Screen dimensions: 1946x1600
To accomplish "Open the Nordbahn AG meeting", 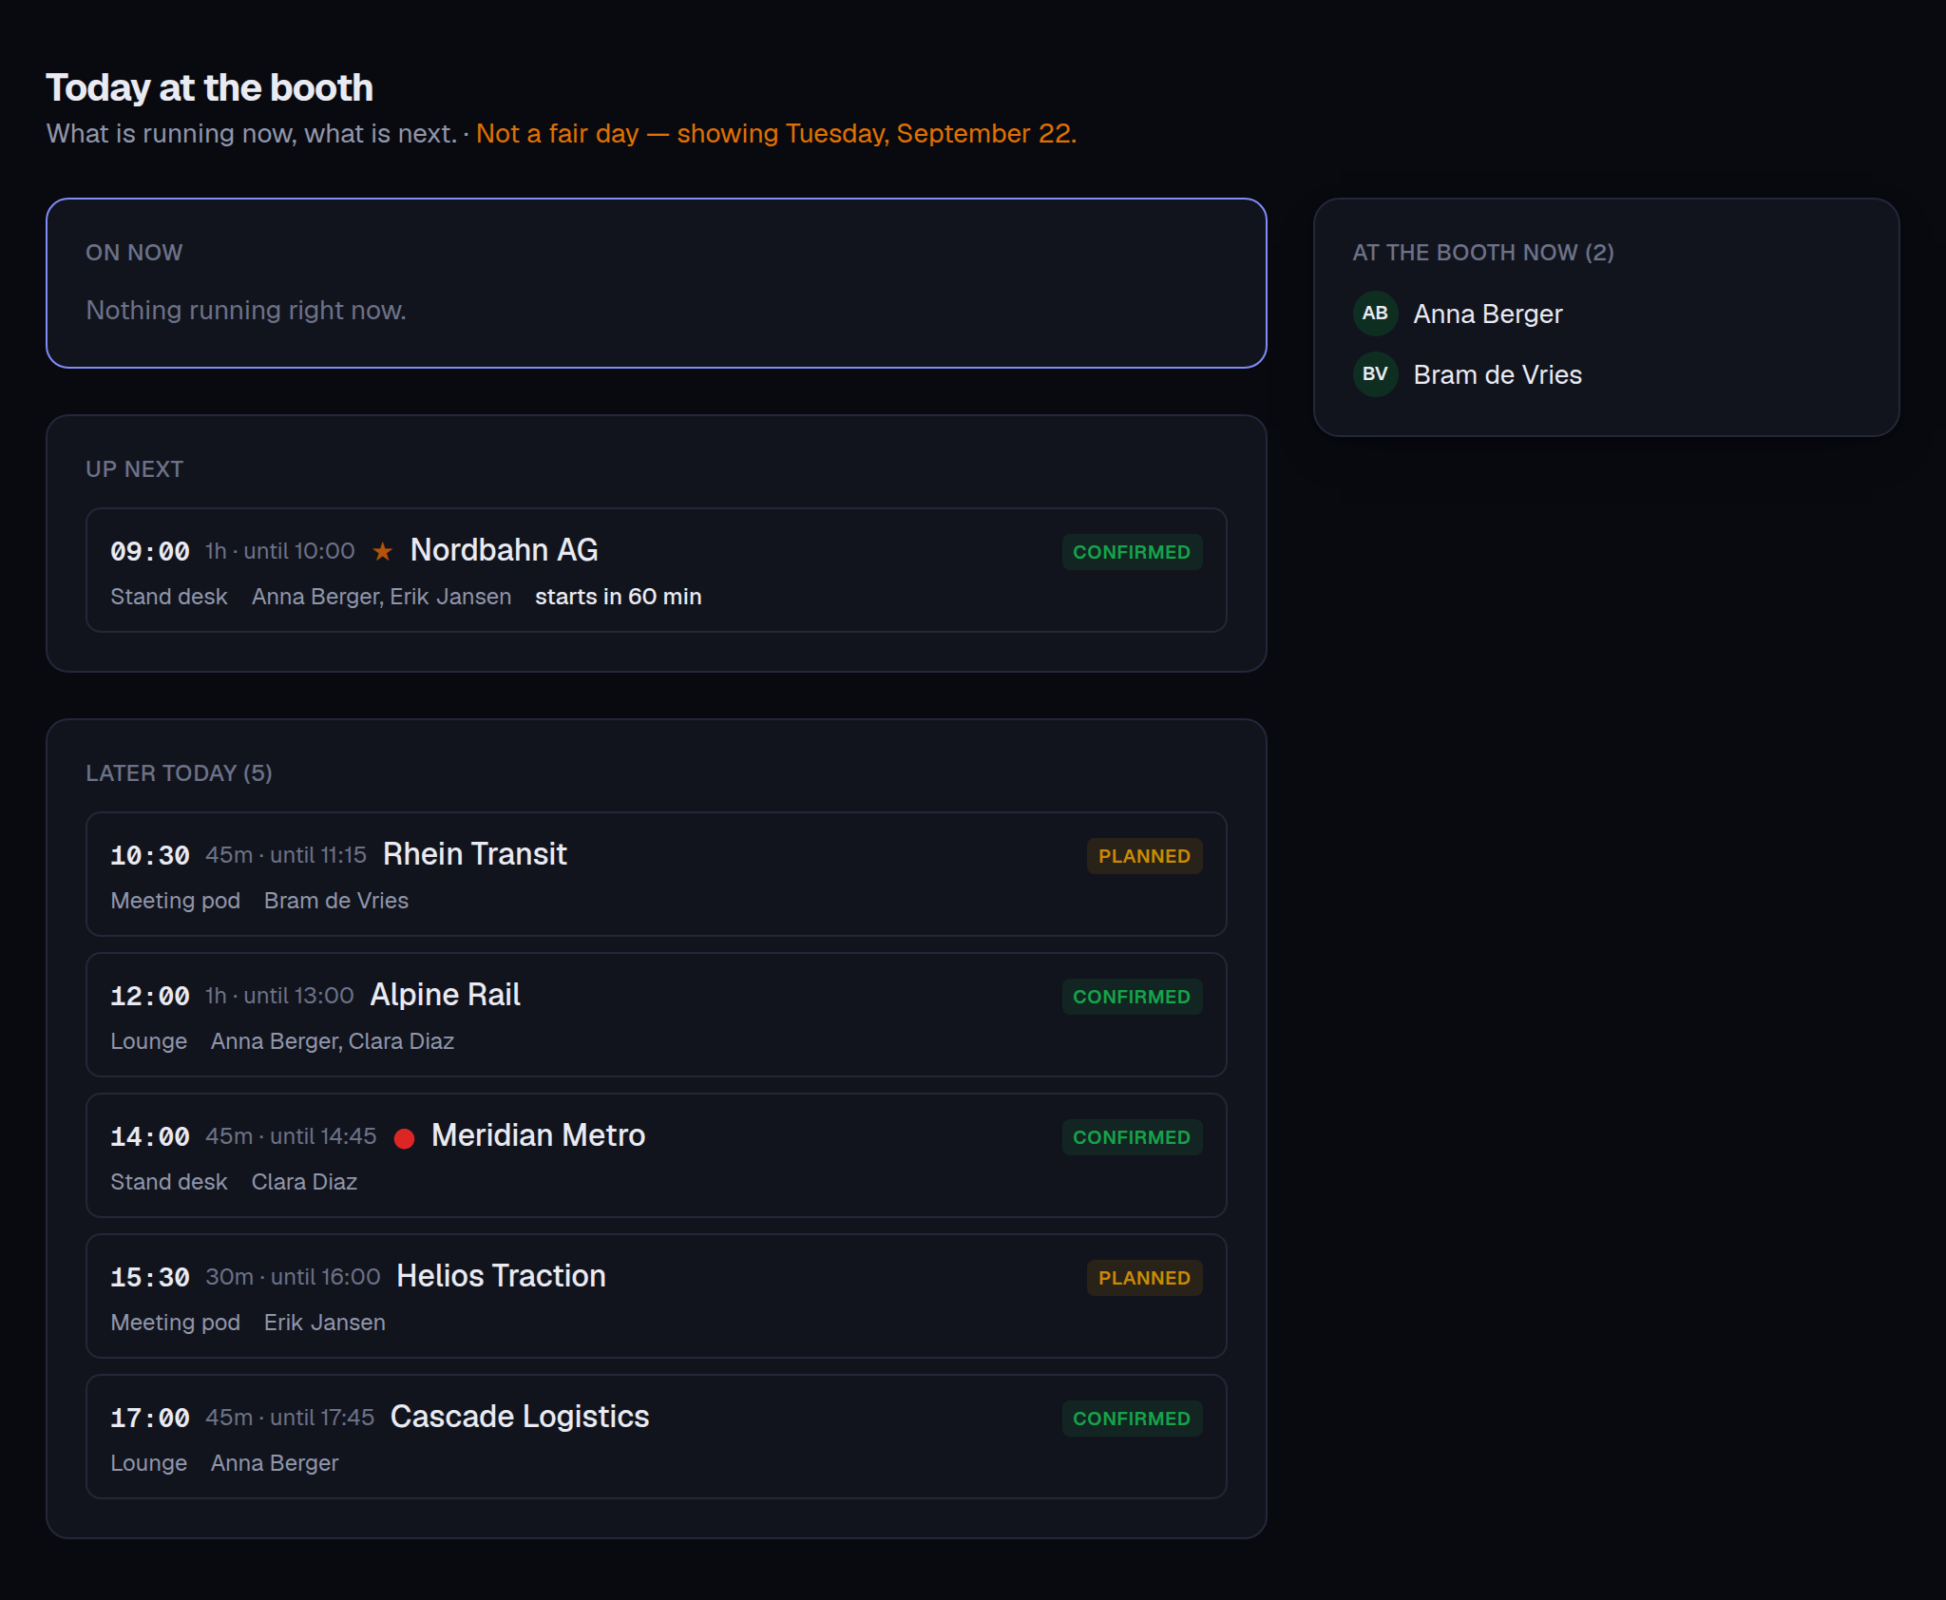I will [x=657, y=570].
